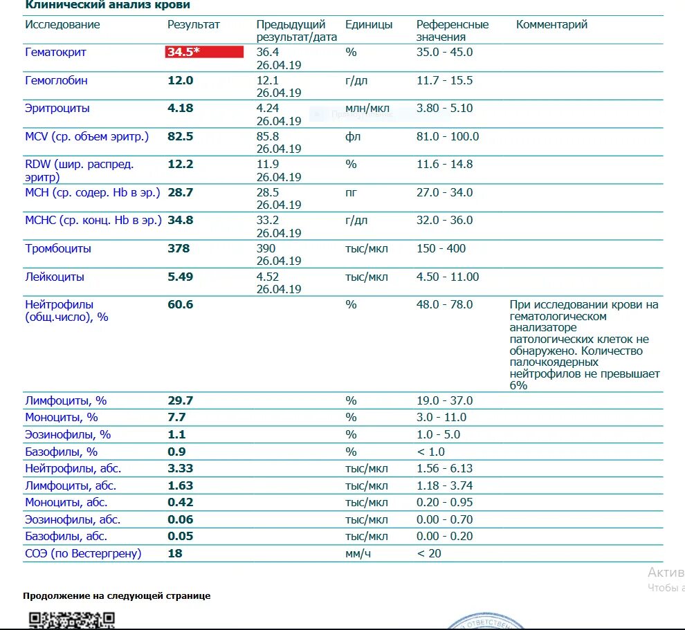
Task: Select the Единицы column header
Action: click(369, 24)
